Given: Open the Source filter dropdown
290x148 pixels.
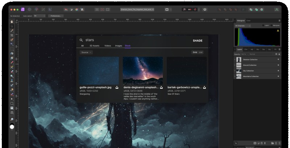Looking at the screenshot, I should [86, 52].
